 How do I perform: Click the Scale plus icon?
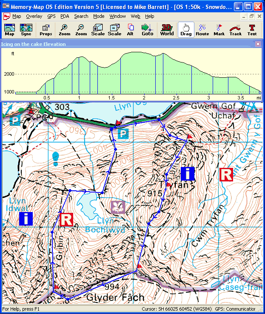(98, 30)
